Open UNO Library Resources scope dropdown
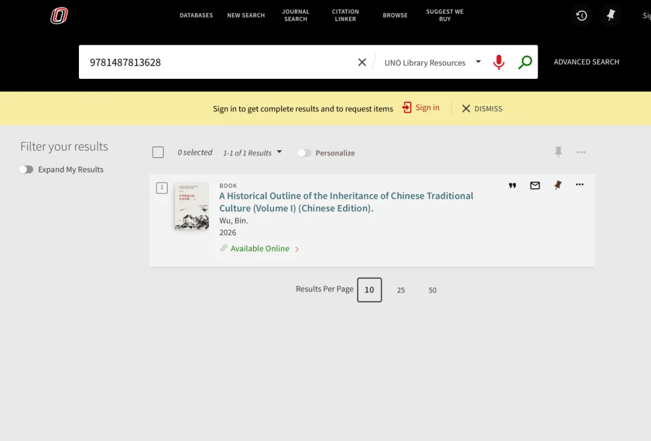Viewport: 651px width, 441px height. [x=432, y=63]
